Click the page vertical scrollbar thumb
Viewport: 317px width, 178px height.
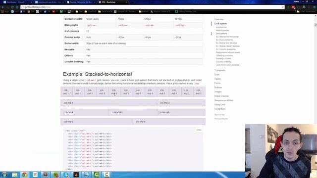(x=316, y=25)
